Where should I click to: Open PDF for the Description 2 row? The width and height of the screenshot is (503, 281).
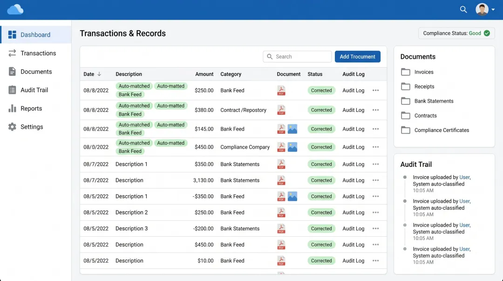click(x=281, y=212)
